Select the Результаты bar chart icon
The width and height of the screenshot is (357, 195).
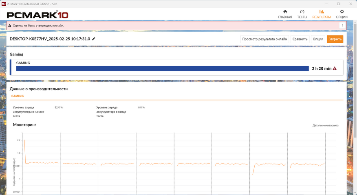click(321, 12)
